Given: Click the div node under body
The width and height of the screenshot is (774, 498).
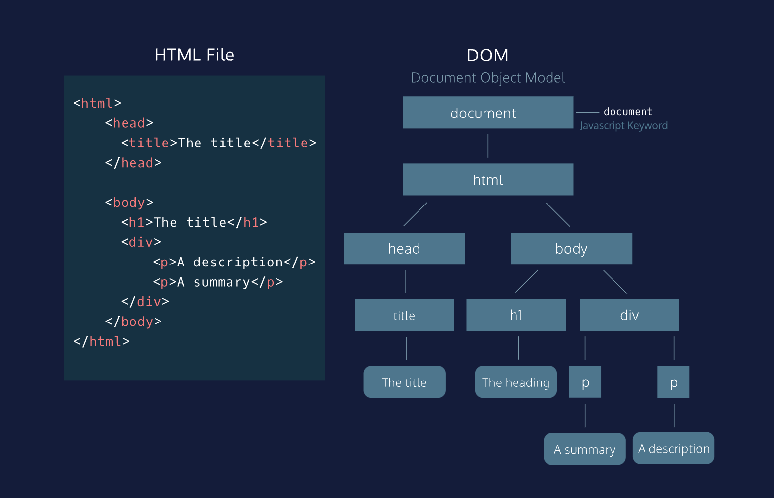Looking at the screenshot, I should [x=629, y=315].
